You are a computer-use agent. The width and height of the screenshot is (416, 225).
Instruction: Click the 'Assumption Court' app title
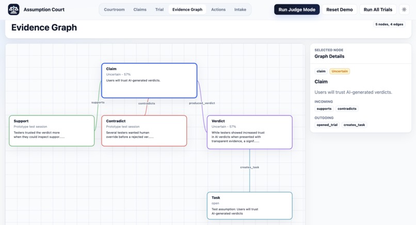44,10
